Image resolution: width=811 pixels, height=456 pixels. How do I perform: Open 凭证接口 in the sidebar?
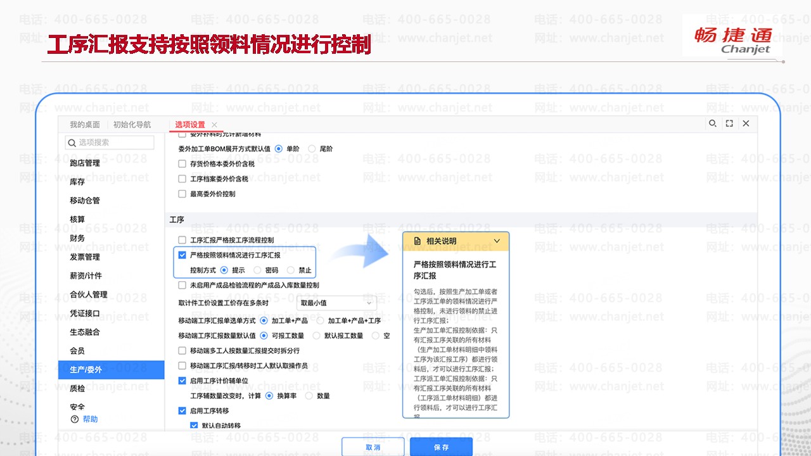(85, 313)
